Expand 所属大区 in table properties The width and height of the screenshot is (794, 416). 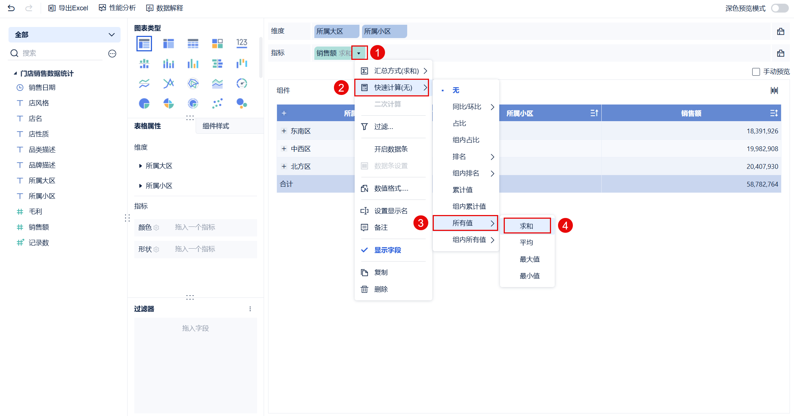[141, 166]
